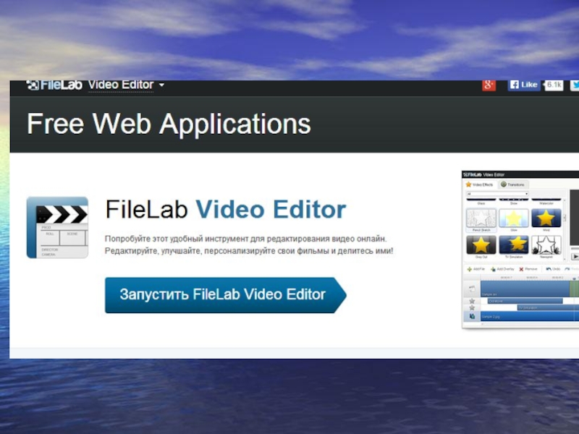Viewport: 579px width, 434px height.
Task: Click the FileLab logo in the header
Action: (x=54, y=85)
